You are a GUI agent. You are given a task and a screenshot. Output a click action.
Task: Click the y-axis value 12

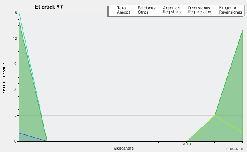15,39
